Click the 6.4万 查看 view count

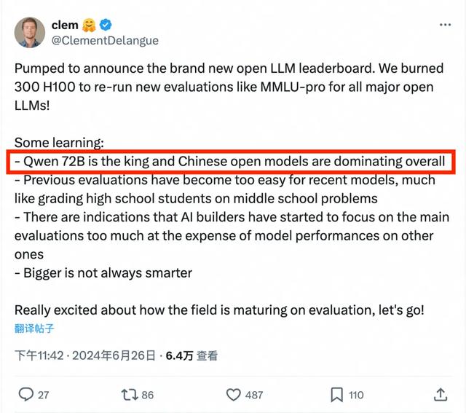click(x=191, y=355)
